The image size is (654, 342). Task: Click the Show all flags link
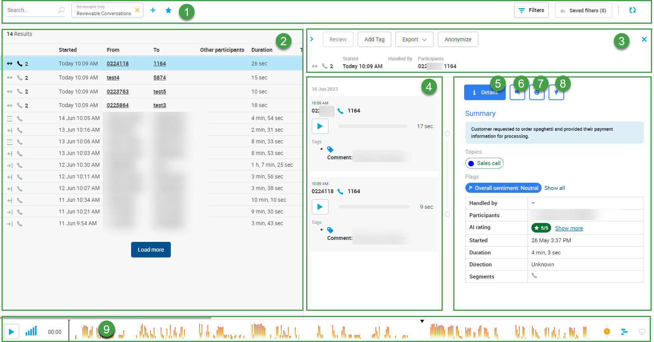[x=554, y=188]
